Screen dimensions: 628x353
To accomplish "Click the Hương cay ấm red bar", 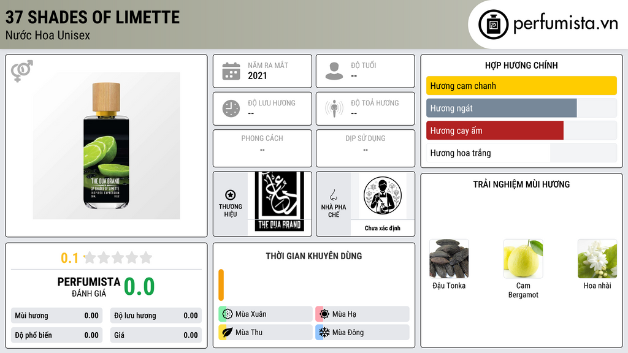I will click(495, 131).
